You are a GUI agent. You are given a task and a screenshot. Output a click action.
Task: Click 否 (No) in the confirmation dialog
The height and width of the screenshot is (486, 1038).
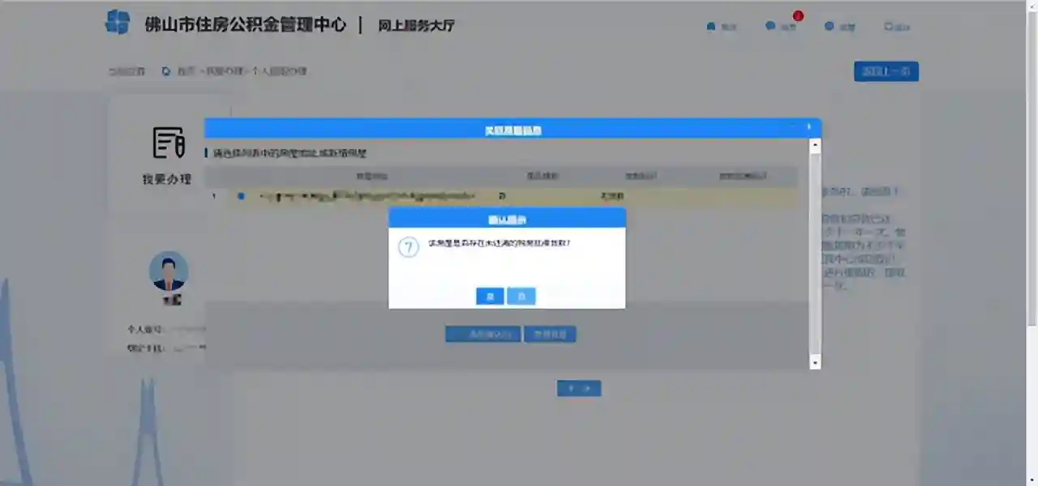[x=521, y=296]
